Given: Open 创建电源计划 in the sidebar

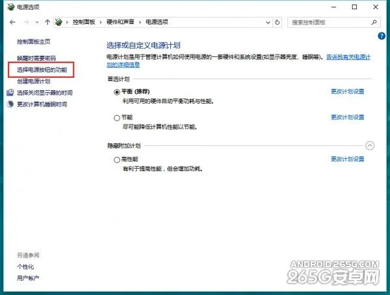Looking at the screenshot, I should 34,81.
